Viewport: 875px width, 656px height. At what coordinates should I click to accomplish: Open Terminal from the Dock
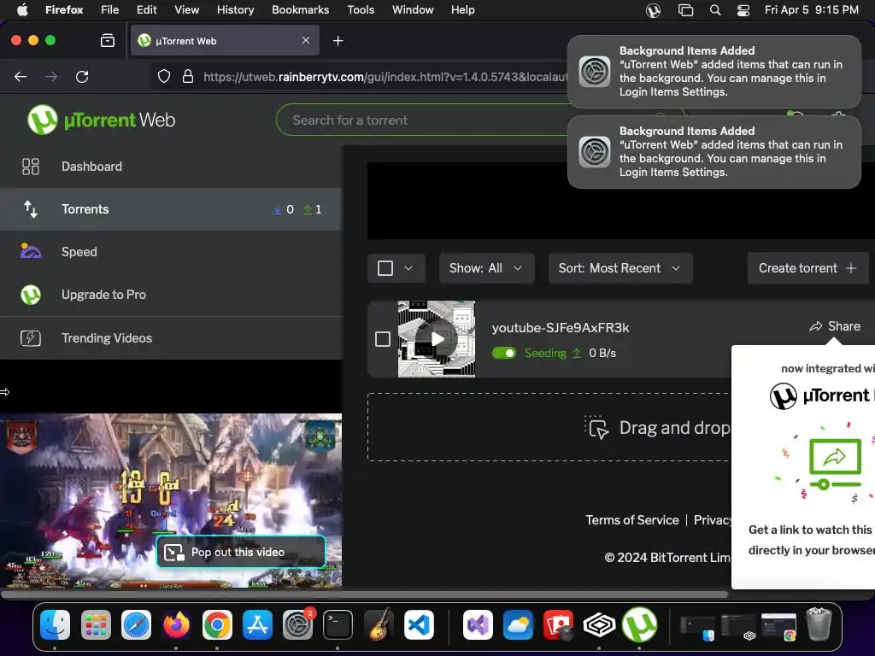tap(338, 624)
